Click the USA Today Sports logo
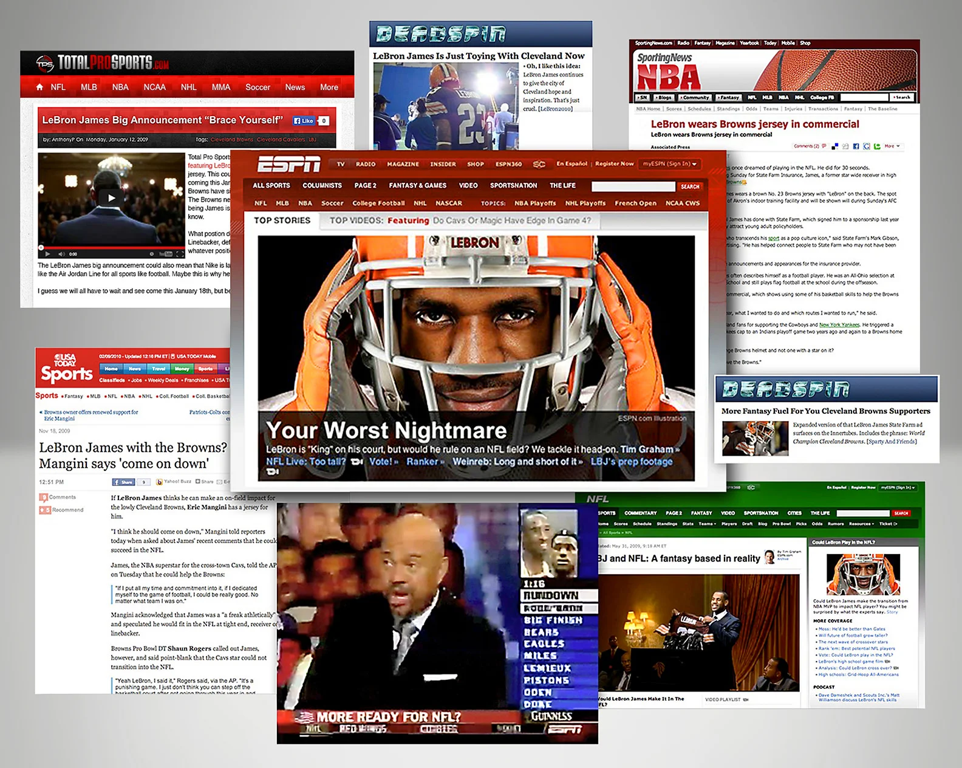The image size is (962, 768). click(x=66, y=368)
